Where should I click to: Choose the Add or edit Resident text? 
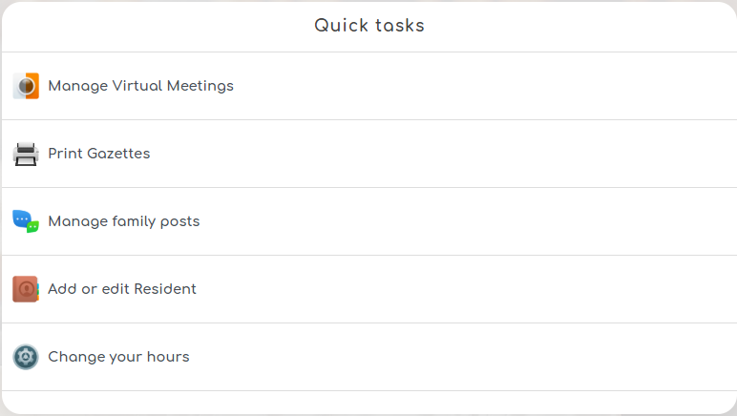pos(122,289)
